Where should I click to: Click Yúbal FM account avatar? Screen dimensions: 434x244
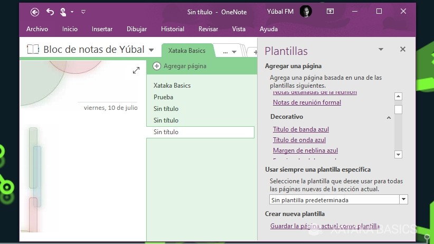pyautogui.click(x=306, y=12)
